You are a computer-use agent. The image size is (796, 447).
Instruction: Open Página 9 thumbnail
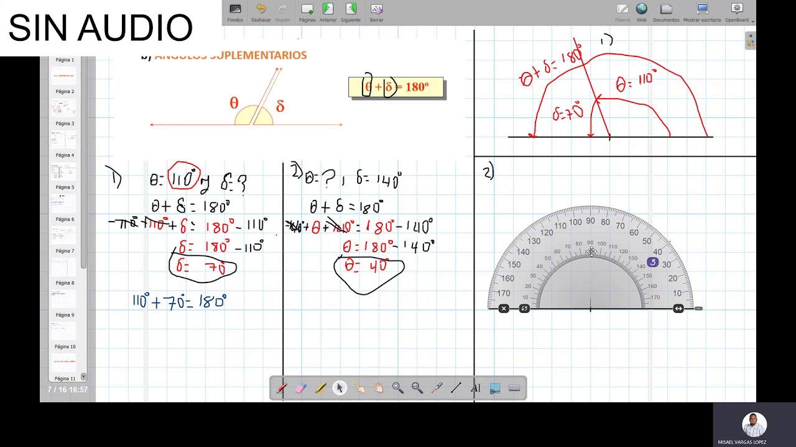[65, 331]
